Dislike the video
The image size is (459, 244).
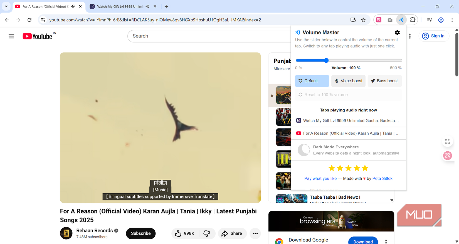(x=207, y=233)
